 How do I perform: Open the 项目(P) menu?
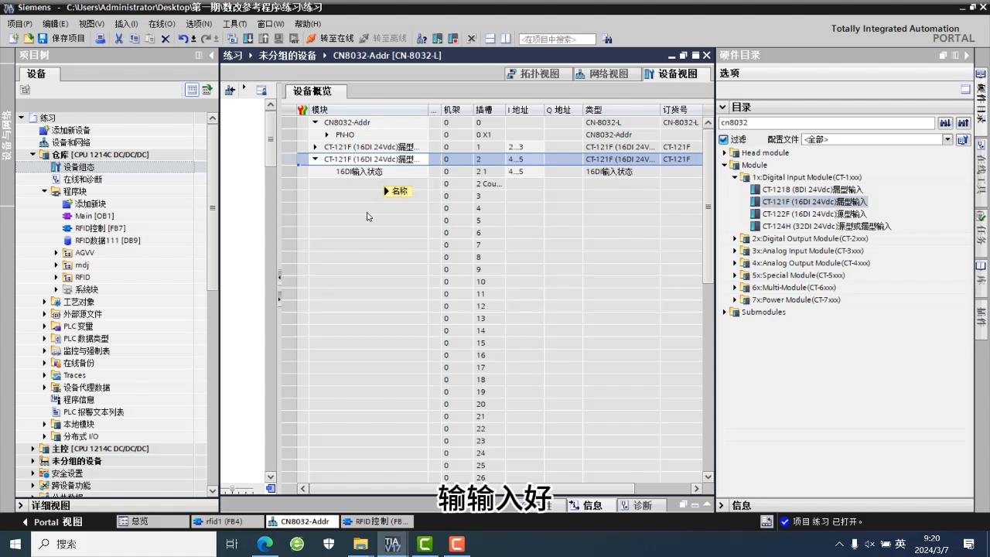click(x=19, y=24)
